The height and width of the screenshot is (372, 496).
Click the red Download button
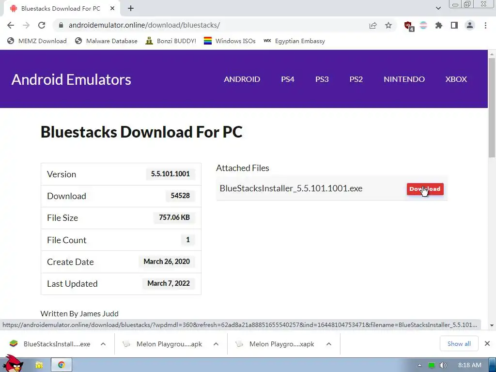pos(425,189)
